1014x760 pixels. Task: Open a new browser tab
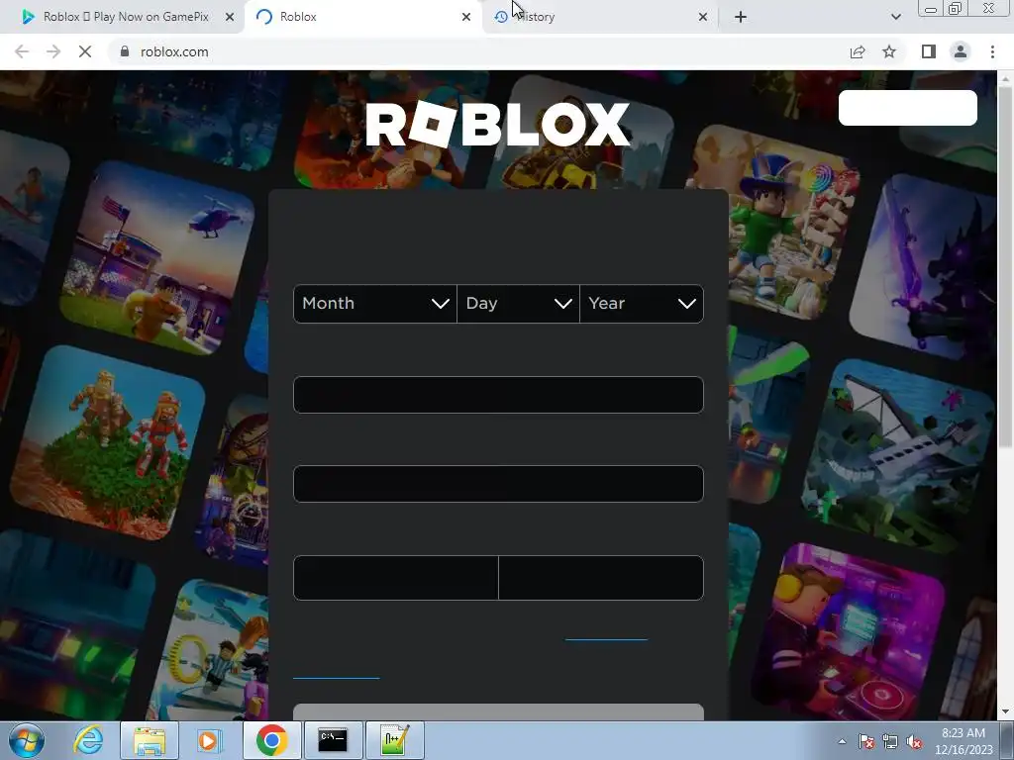tap(741, 18)
